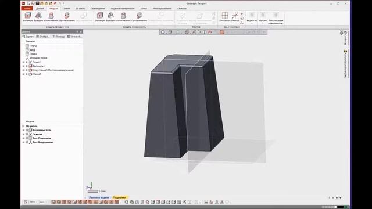372x209 pixels.
Task: Click the leftmost icon of the bottom toolbar
Action: [x=26, y=202]
